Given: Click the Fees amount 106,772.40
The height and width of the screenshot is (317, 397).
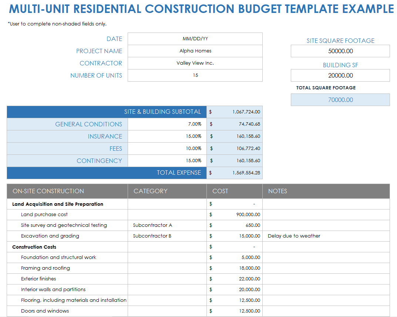Looking at the screenshot, I should 235,149.
